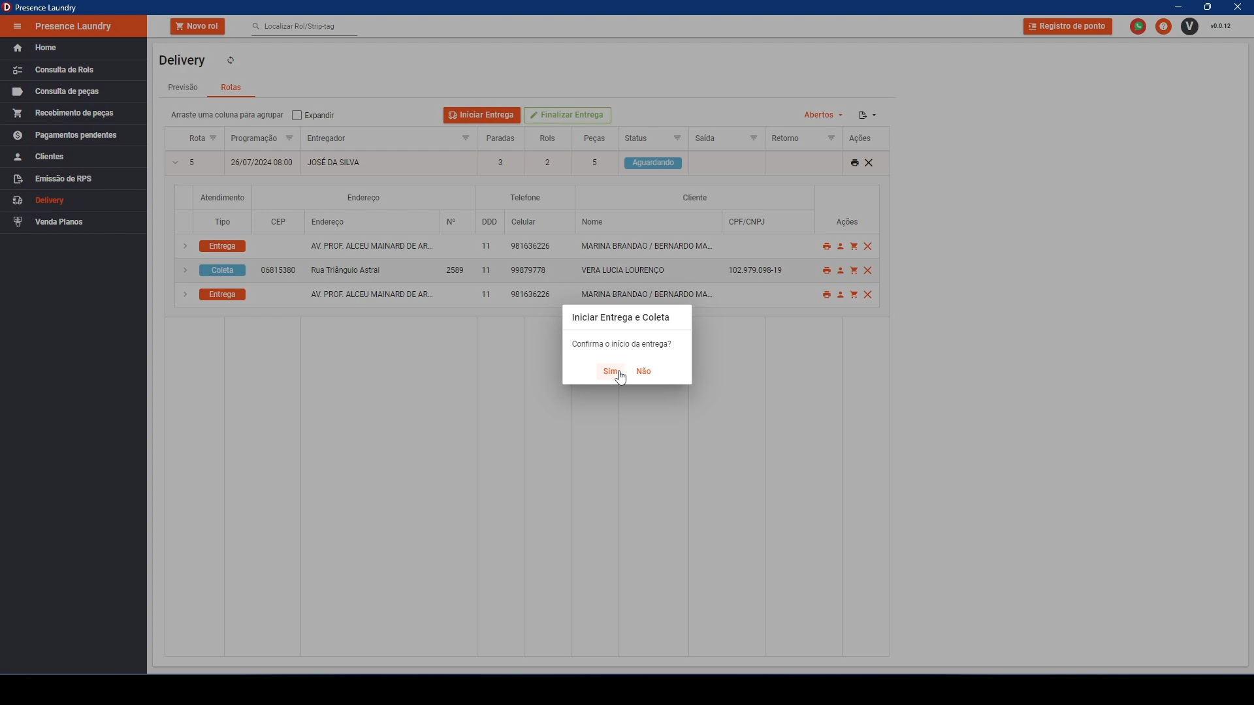Image resolution: width=1254 pixels, height=705 pixels.
Task: Click the CPF 102.979.098-19 cell
Action: point(769,271)
